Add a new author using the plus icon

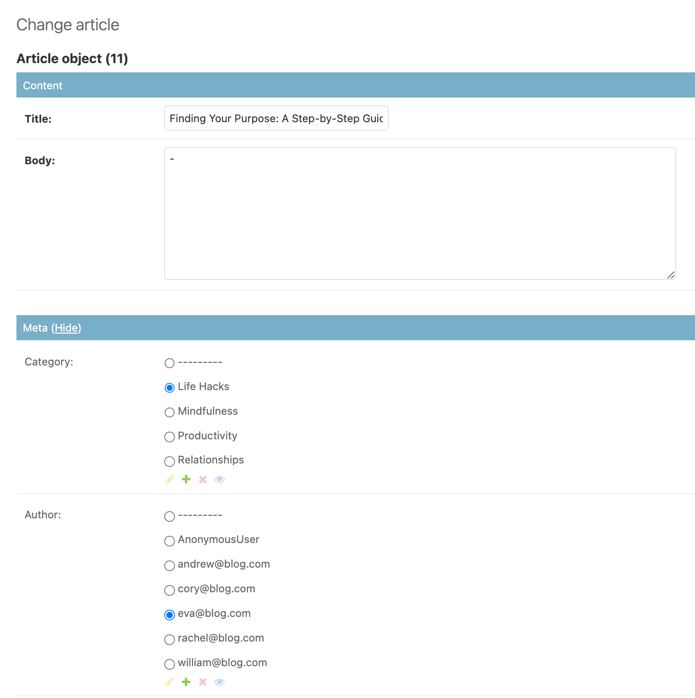click(186, 682)
